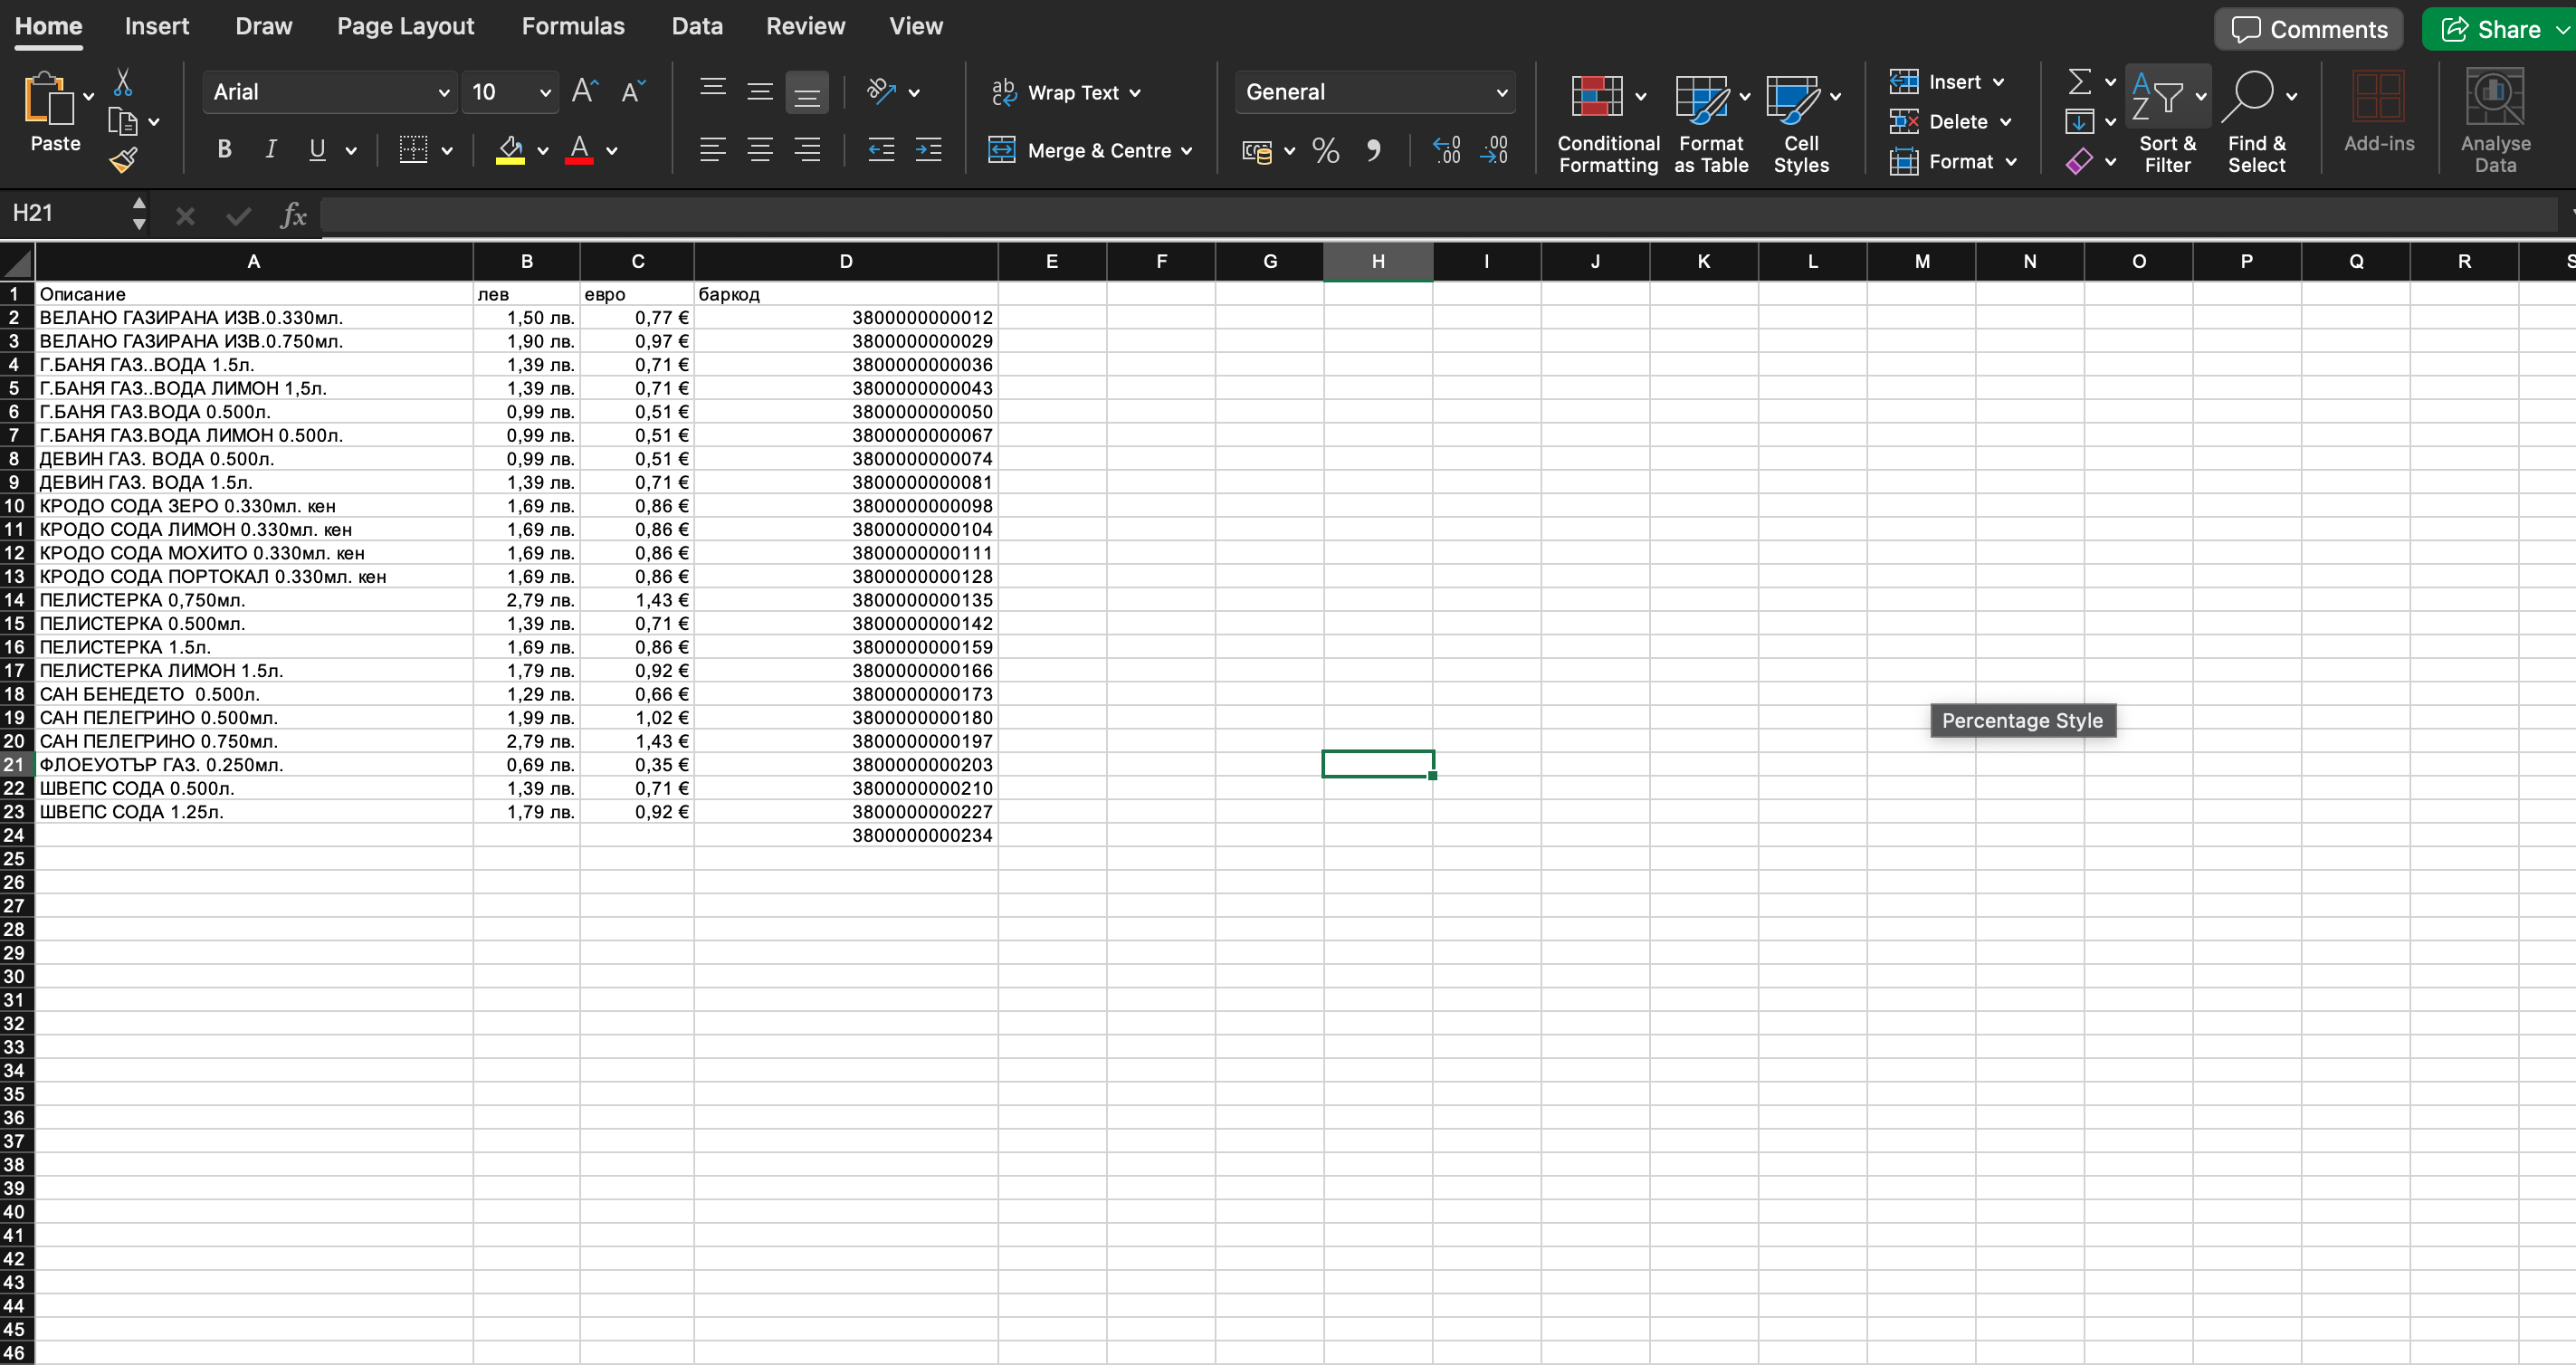Click the Cut scissors icon
2576x1365 pixels.
pyautogui.click(x=123, y=82)
